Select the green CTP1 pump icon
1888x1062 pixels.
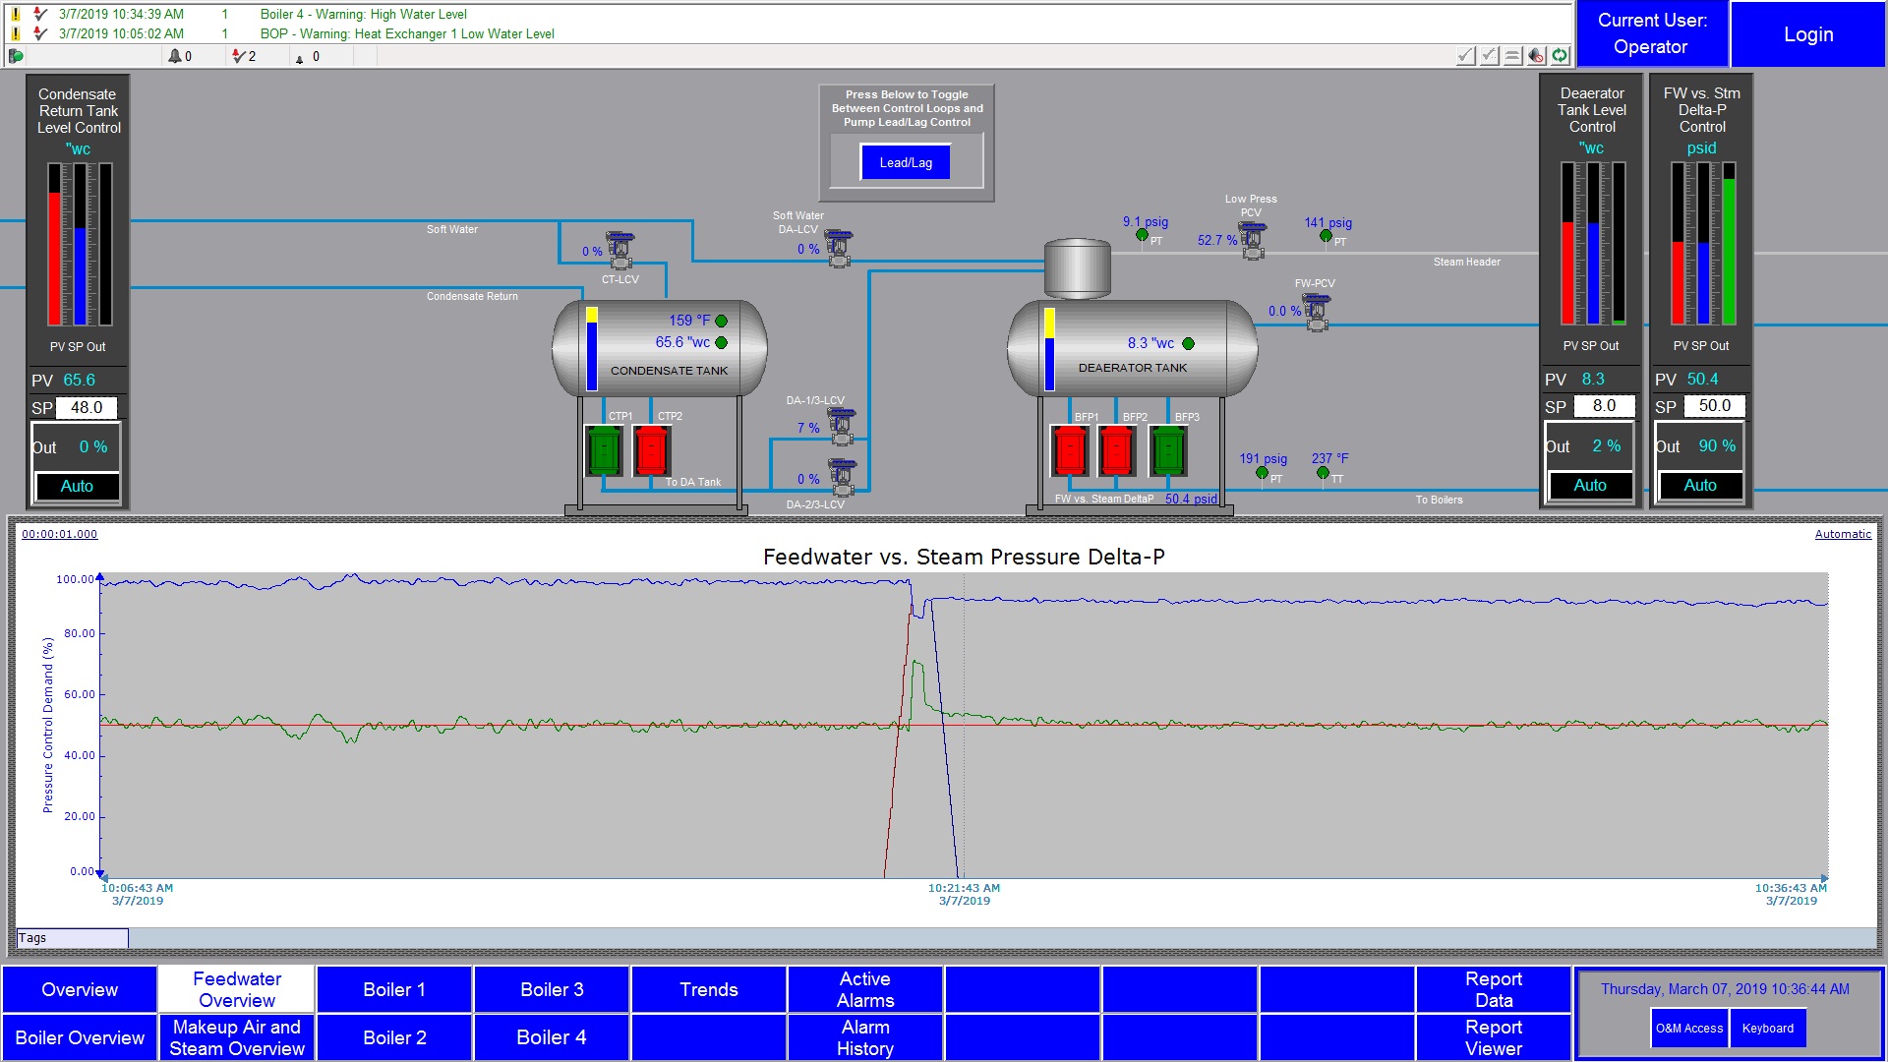[604, 451]
